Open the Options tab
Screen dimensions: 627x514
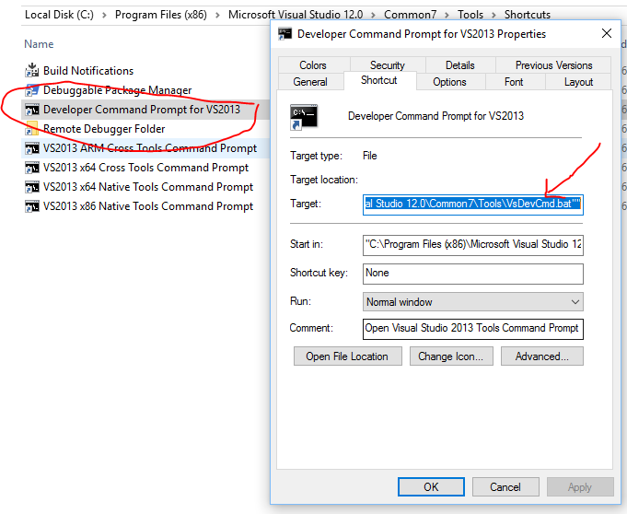tap(450, 82)
